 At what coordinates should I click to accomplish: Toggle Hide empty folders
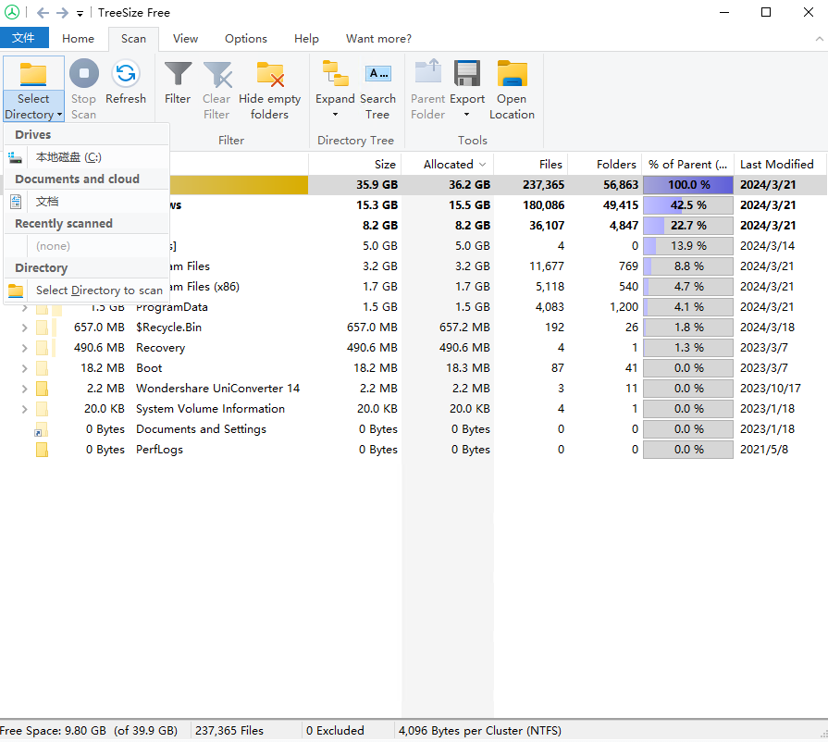pyautogui.click(x=269, y=75)
